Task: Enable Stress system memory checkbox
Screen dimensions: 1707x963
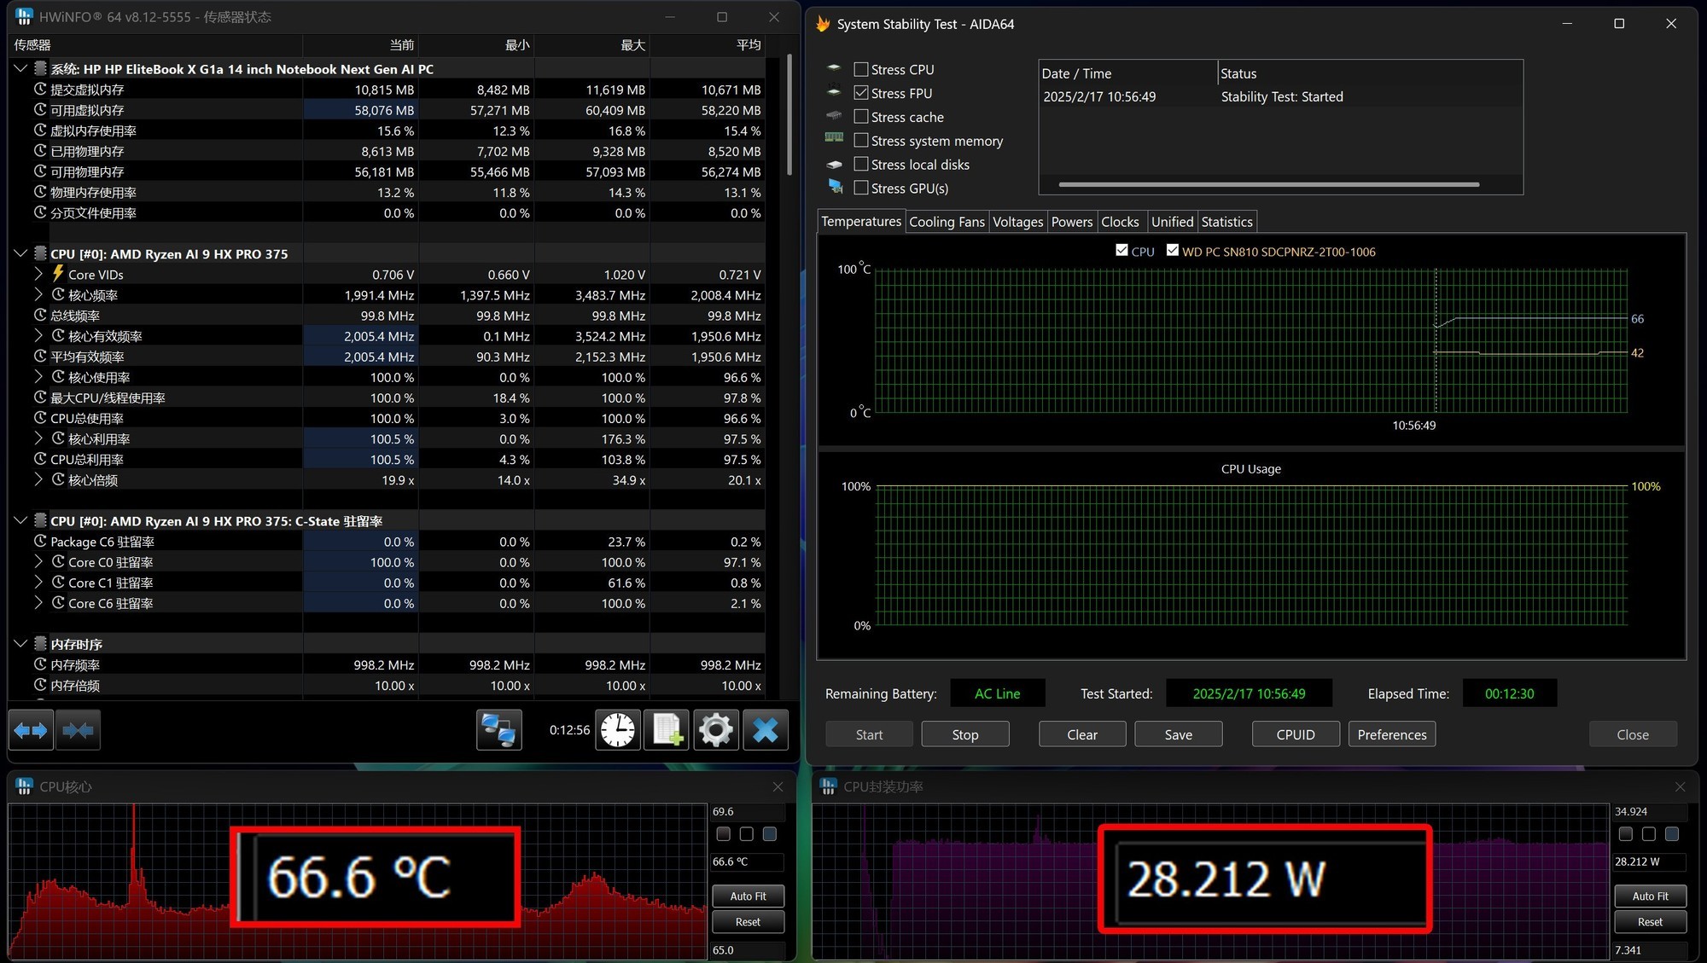Action: (x=860, y=139)
